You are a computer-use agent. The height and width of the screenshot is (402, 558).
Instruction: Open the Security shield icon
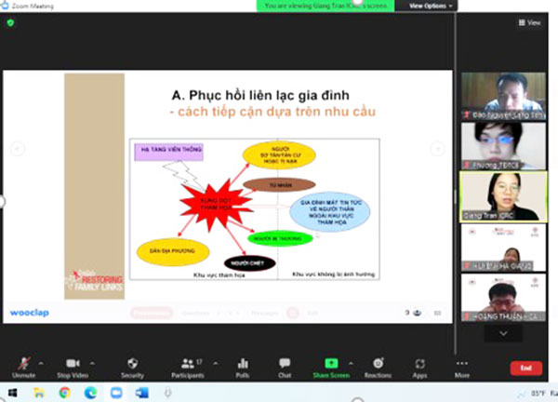[132, 365]
